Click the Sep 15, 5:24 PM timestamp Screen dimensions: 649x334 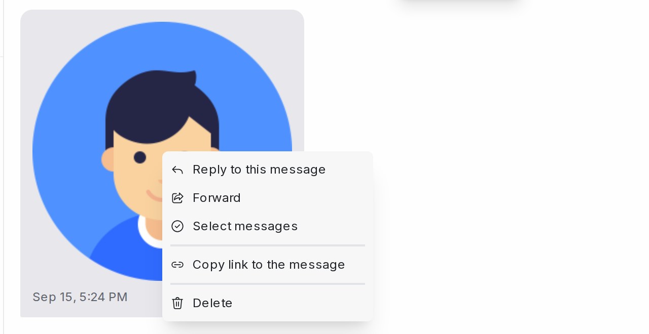pos(80,297)
